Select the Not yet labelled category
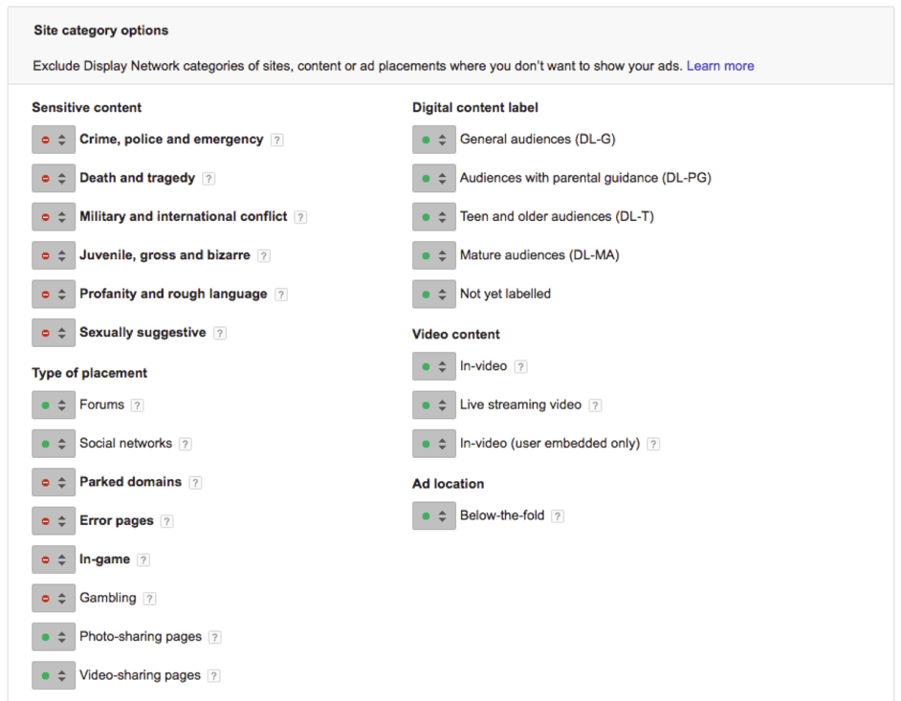The width and height of the screenshot is (901, 701). [505, 294]
